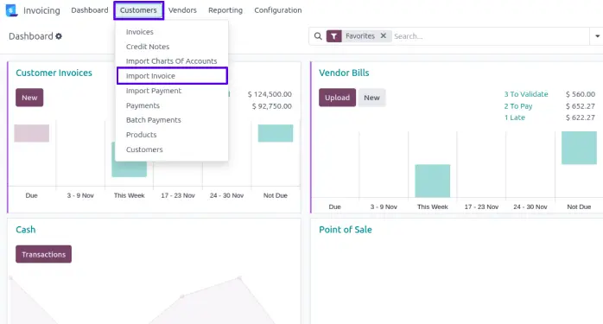Remove the Favorites filter with X
Screen dimensions: 603x324
[383, 35]
